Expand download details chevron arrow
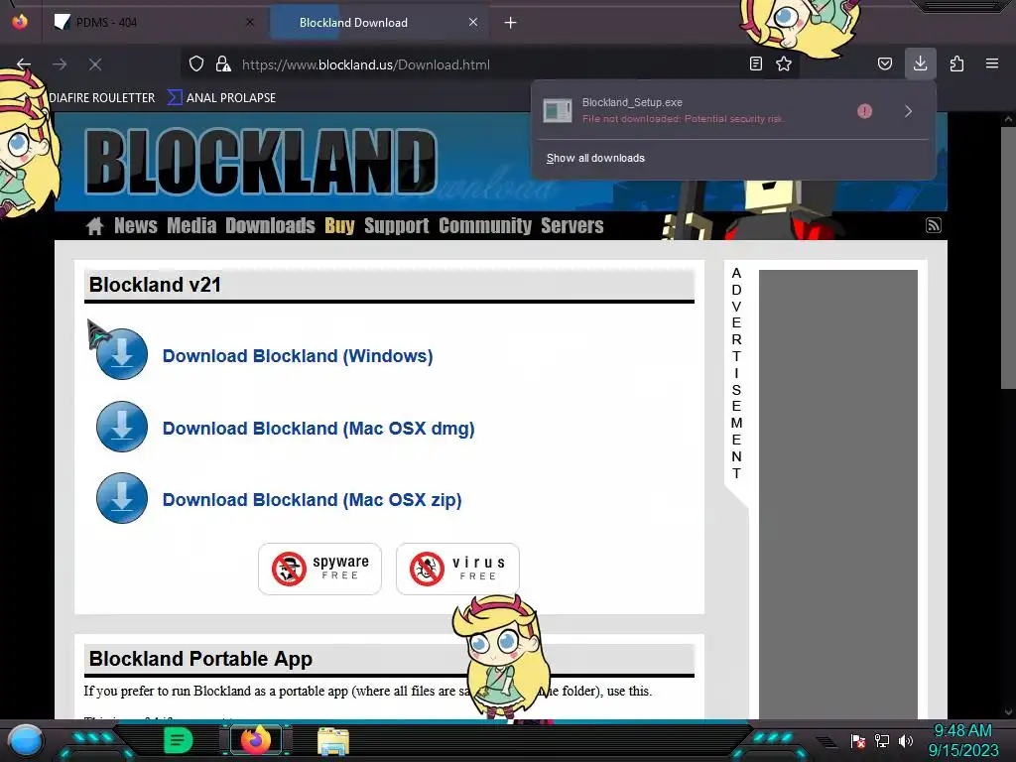Viewport: 1016px width, 762px height. pyautogui.click(x=909, y=111)
